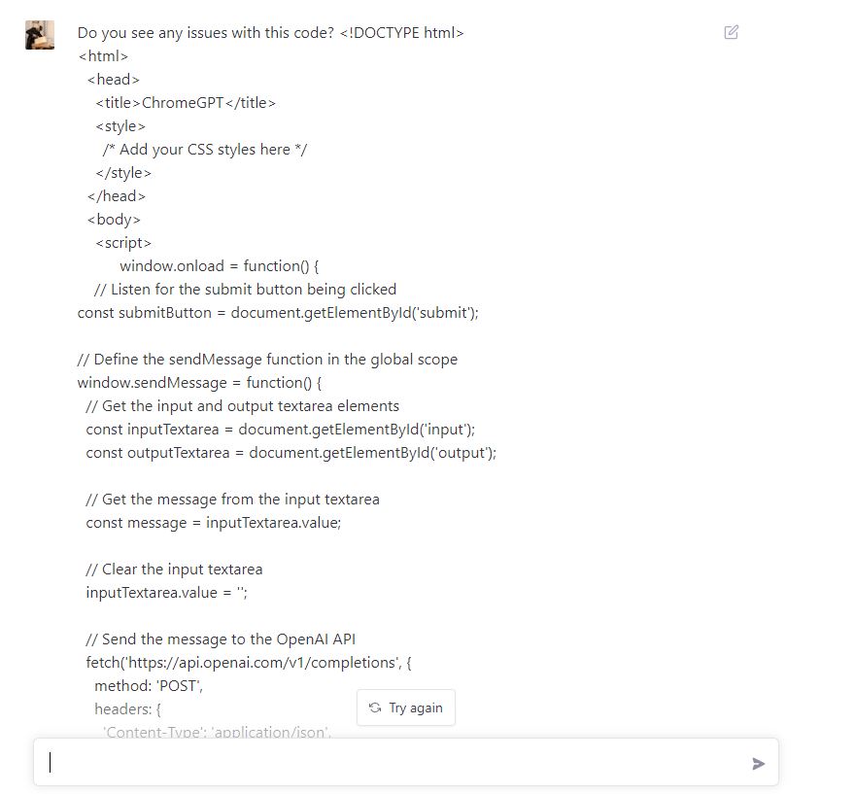Send the message with the arrow icon
This screenshot has height=794, width=855.
(758, 764)
